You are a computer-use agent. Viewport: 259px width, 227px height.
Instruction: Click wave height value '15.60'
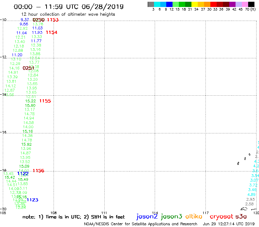30,105
